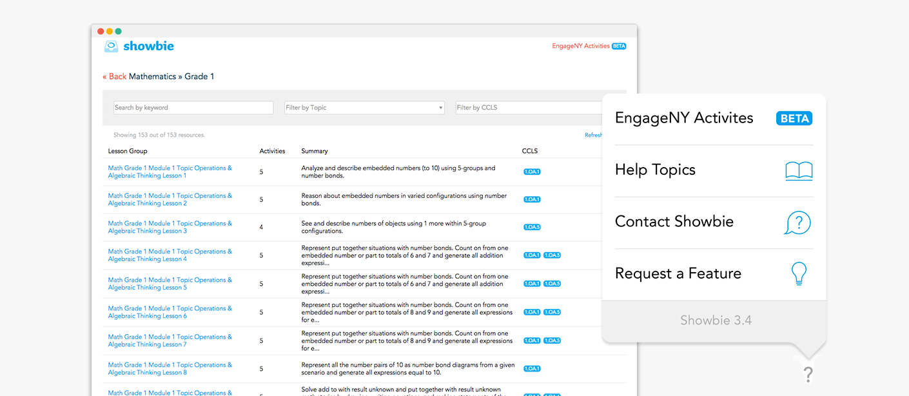Click the BETA badge in the popup menu
This screenshot has height=396, width=909.
pos(794,119)
